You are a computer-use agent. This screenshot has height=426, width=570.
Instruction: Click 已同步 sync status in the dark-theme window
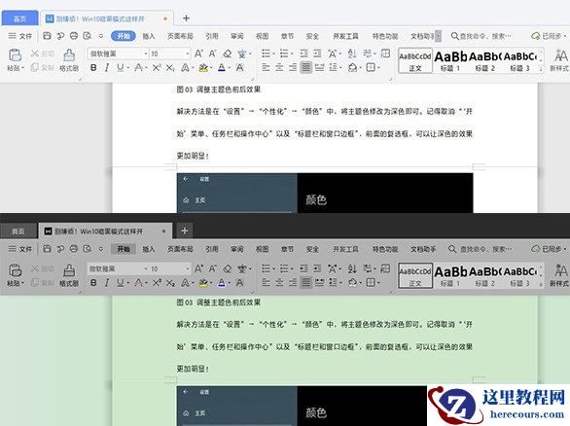[549, 249]
